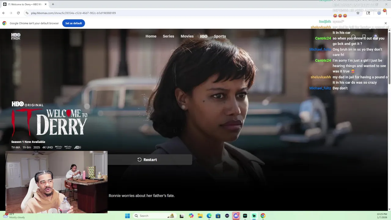391x220 pixels.
Task: Open Google Chrome taskbar icon
Action: click(263, 216)
